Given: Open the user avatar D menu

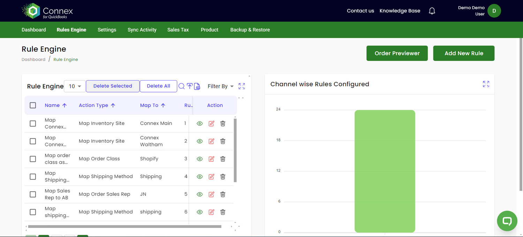Looking at the screenshot, I should tap(494, 11).
